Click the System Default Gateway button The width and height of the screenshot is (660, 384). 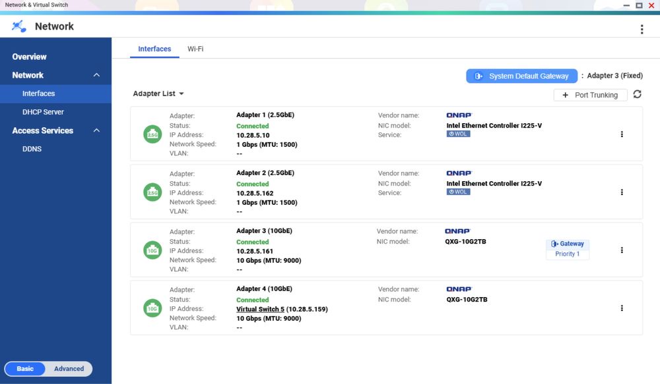pos(522,76)
